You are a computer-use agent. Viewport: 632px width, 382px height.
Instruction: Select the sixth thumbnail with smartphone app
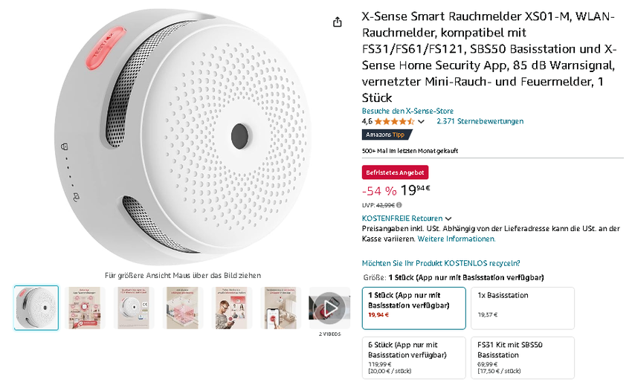pyautogui.click(x=281, y=308)
